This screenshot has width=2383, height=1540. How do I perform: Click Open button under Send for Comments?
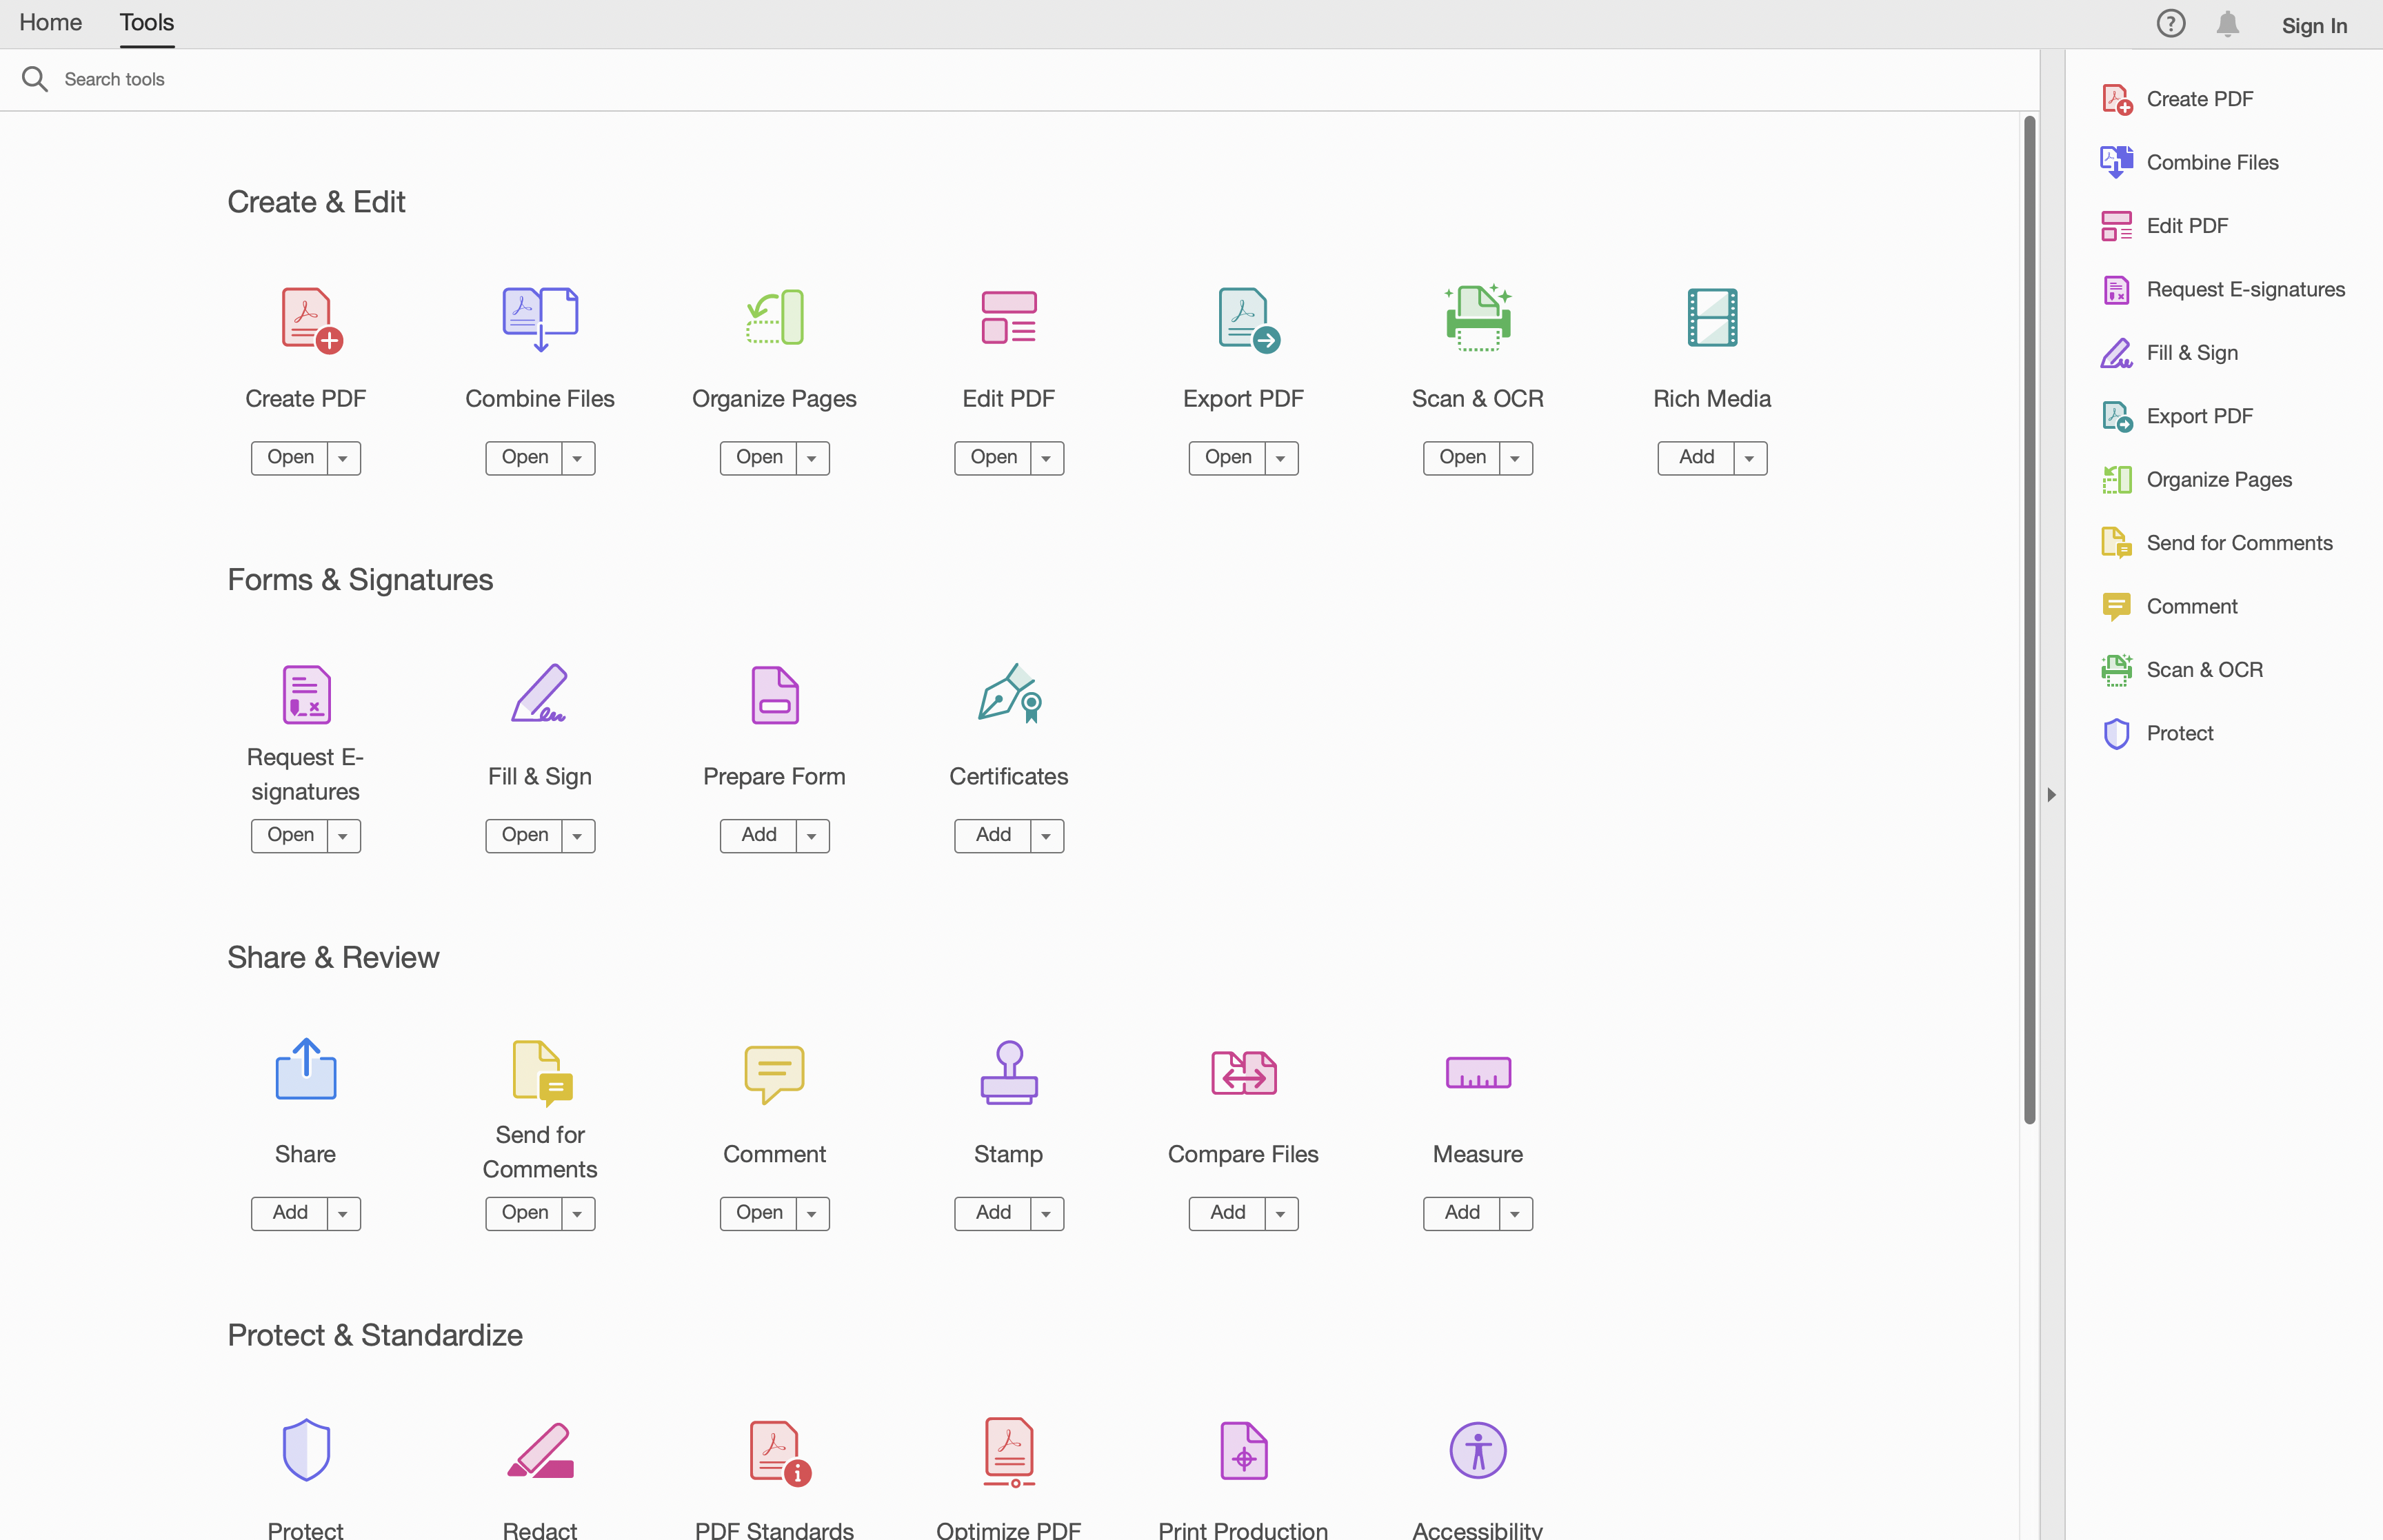point(524,1214)
